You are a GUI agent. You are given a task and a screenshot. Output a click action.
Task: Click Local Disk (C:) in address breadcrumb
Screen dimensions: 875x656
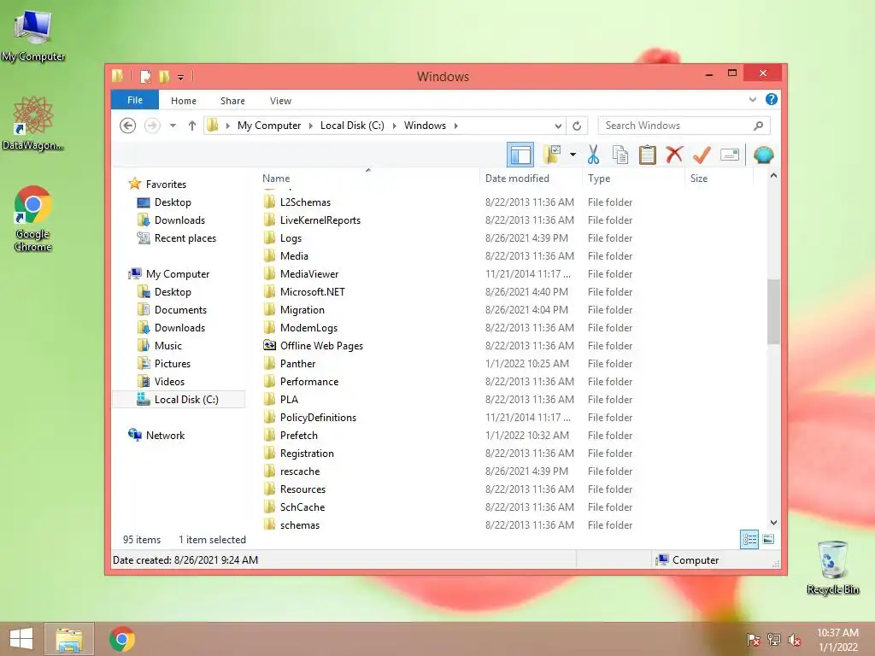(x=352, y=126)
